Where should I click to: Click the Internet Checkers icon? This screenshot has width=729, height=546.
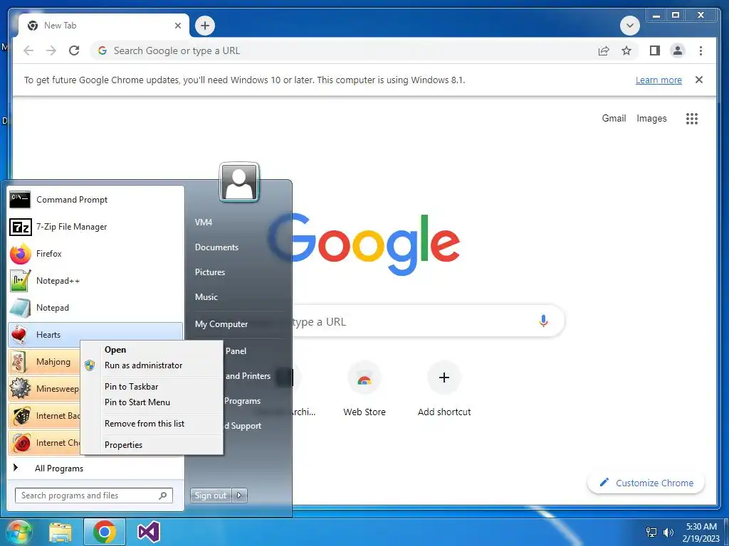(20, 442)
